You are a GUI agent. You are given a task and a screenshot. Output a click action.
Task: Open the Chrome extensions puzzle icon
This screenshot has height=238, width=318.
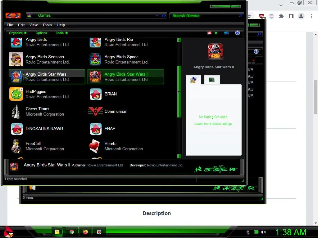tap(281, 16)
